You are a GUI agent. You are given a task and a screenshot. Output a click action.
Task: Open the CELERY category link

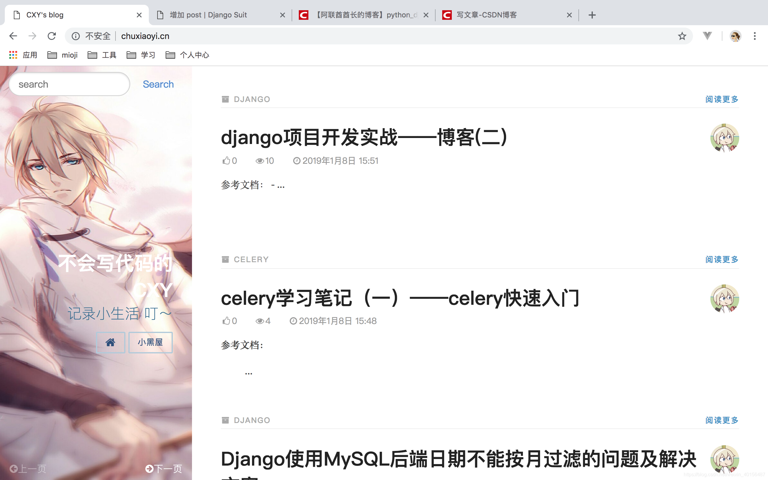[251, 259]
